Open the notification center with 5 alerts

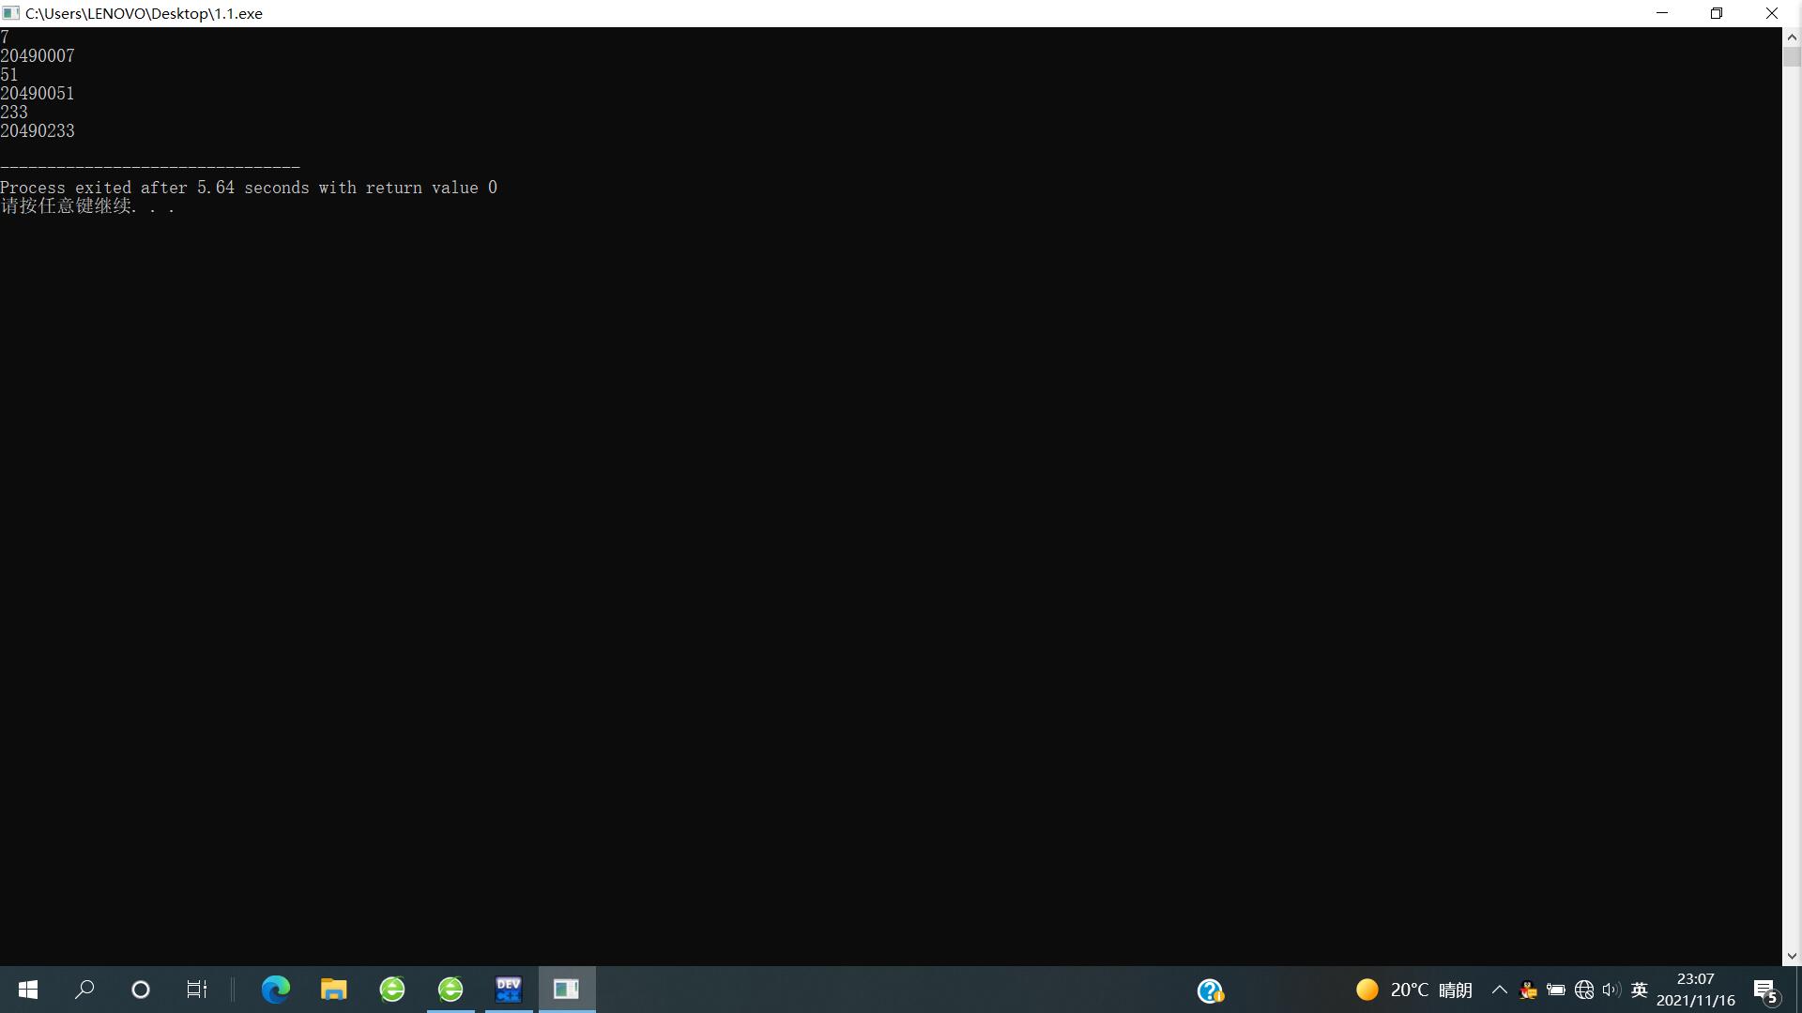pos(1765,990)
